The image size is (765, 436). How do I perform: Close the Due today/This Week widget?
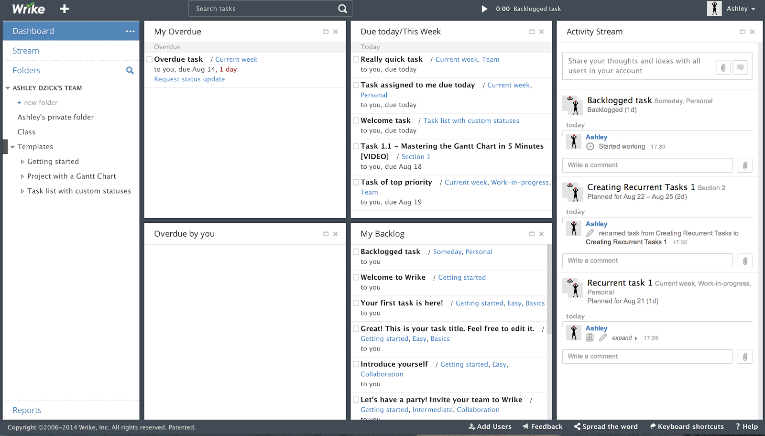(542, 32)
